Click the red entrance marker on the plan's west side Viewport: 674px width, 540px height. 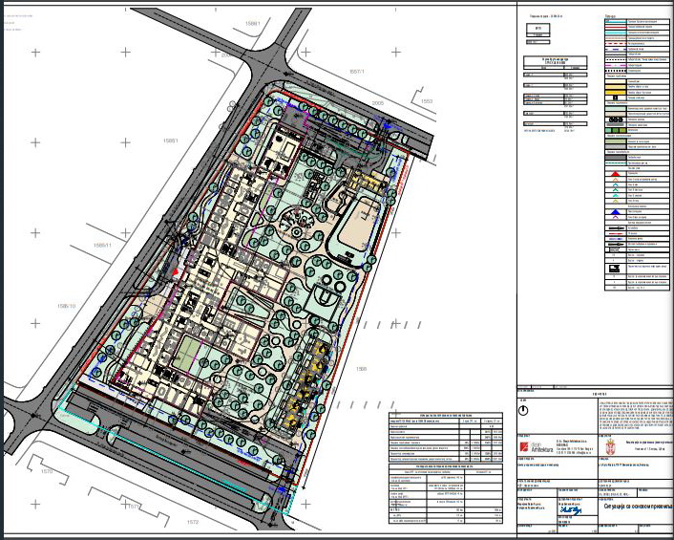point(175,272)
